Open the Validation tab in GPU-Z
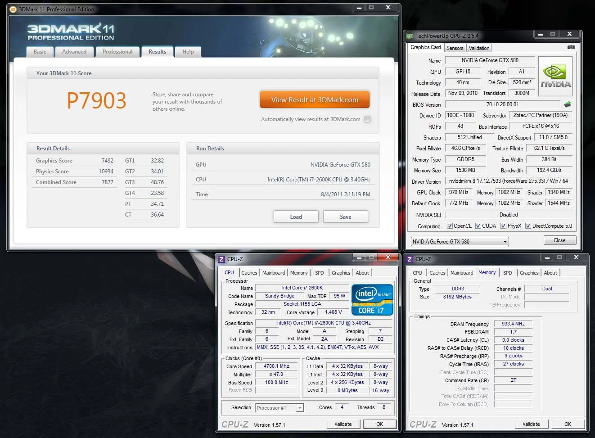Screen dimensions: 595x438 pos(479,48)
